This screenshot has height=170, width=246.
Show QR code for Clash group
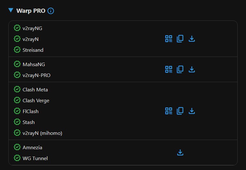tap(169, 111)
